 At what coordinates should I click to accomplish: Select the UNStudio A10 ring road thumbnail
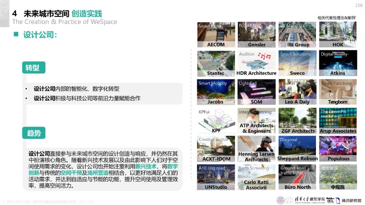(x=216, y=177)
